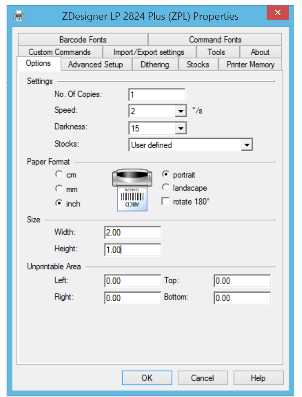Screen dimensions: 302x397
Task: Click the Help button
Action: 258,378
